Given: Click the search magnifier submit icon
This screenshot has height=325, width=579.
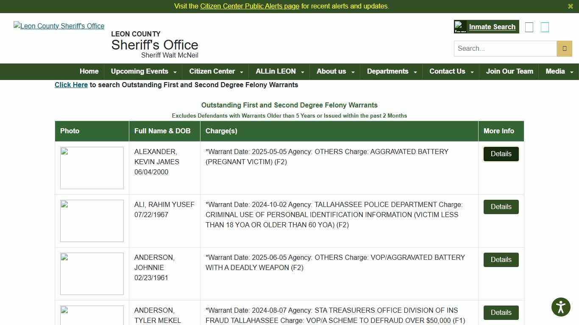Looking at the screenshot, I should point(564,48).
